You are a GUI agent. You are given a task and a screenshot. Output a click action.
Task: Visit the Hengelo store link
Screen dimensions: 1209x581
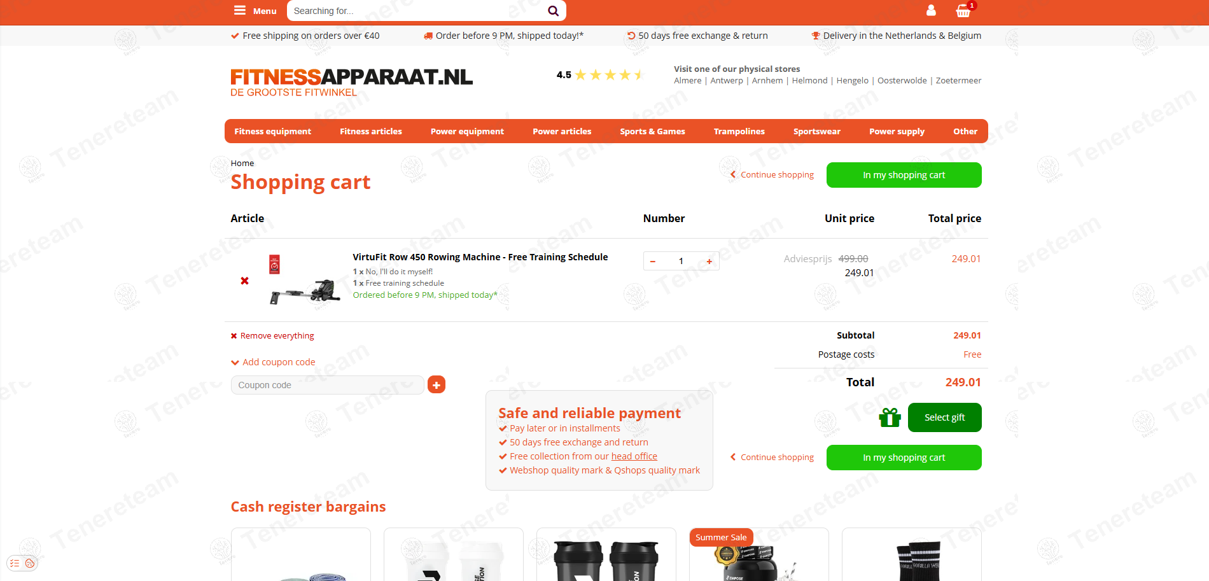853,80
